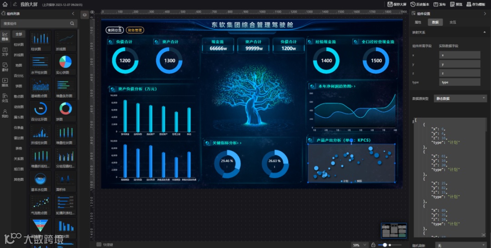The width and height of the screenshot is (491, 248).
Task: Select 地图 category
Action: 19,65
